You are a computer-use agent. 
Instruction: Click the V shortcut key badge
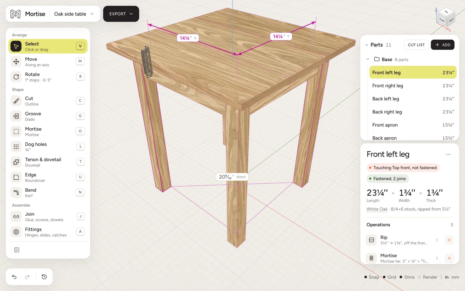pyautogui.click(x=80, y=46)
